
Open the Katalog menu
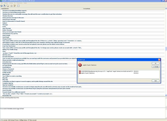pyautogui.click(x=11, y=3)
